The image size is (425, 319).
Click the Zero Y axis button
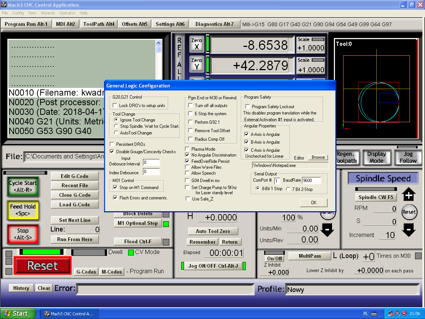pyautogui.click(x=197, y=64)
